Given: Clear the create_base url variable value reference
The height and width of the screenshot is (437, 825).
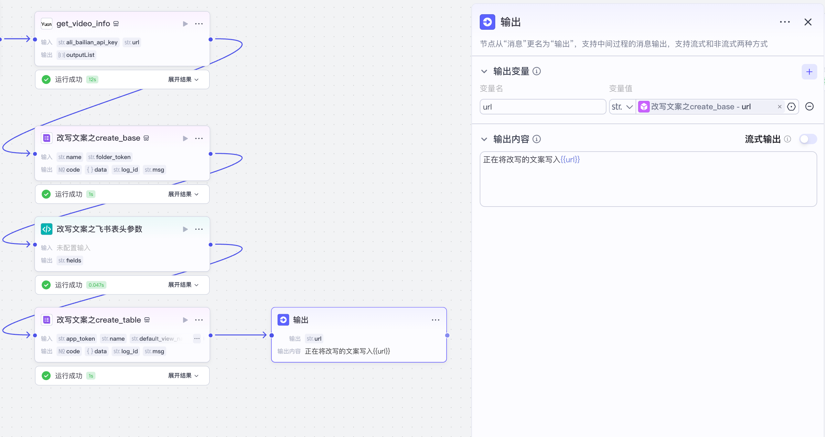Looking at the screenshot, I should click(779, 106).
